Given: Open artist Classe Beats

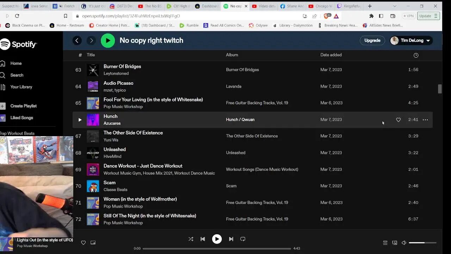Looking at the screenshot, I should [116, 190].
